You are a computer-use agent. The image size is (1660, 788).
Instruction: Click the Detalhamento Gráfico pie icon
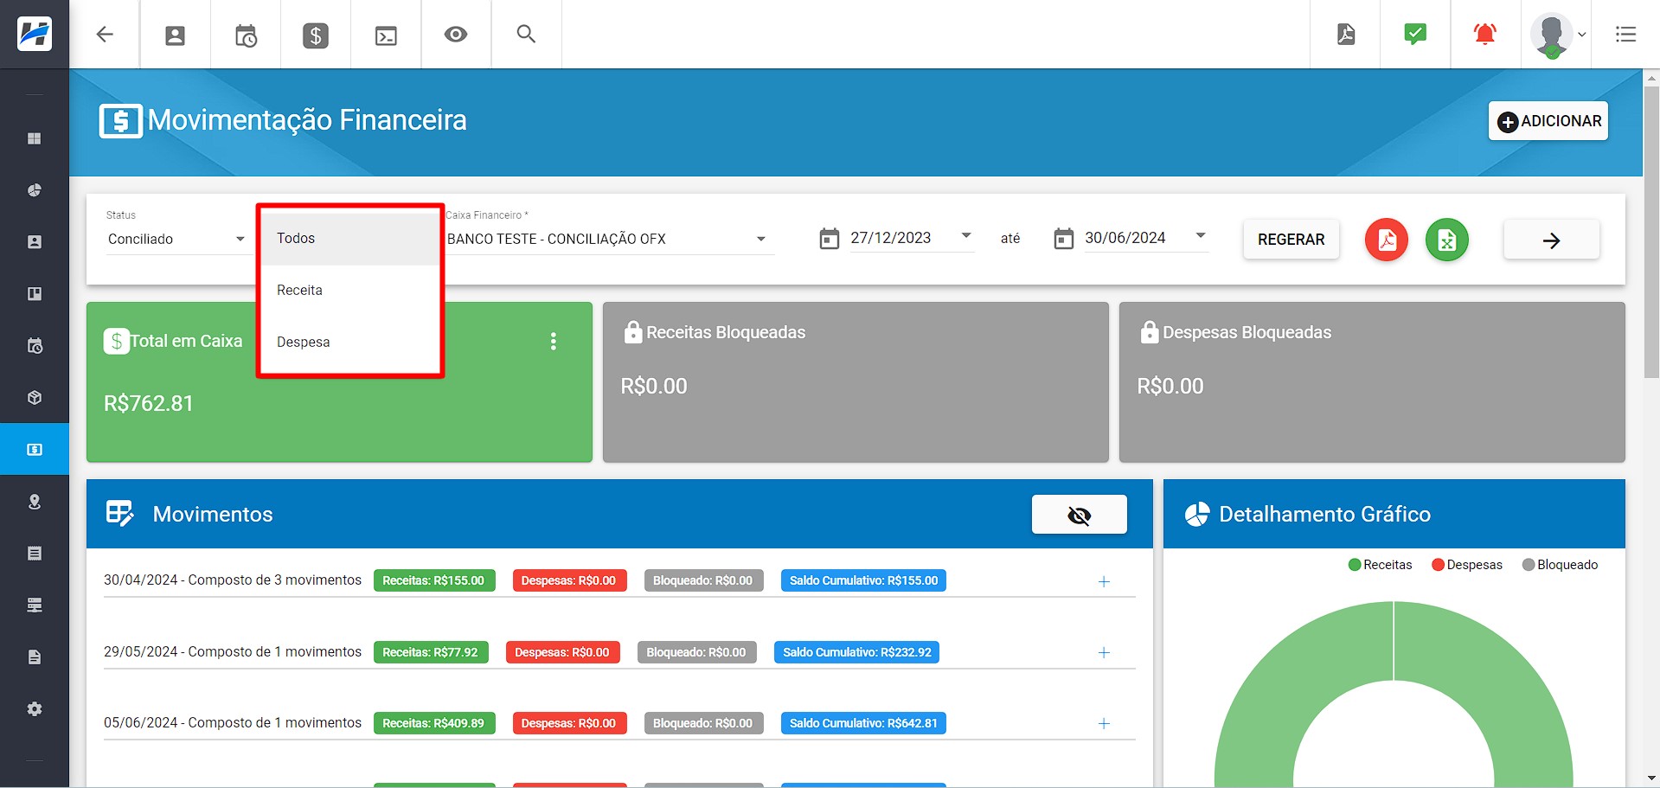coord(1197,514)
